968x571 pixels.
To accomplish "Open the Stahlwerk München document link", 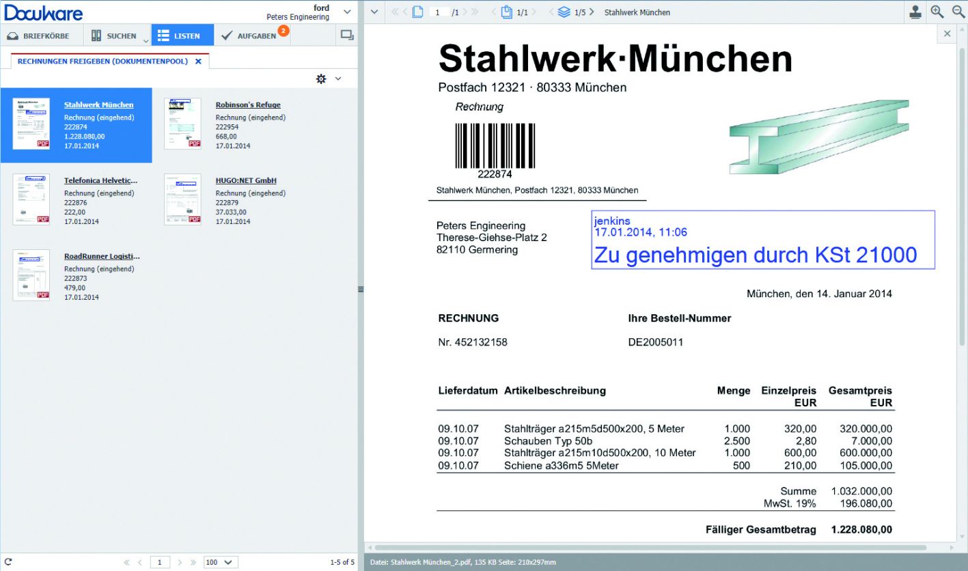I will tap(99, 105).
